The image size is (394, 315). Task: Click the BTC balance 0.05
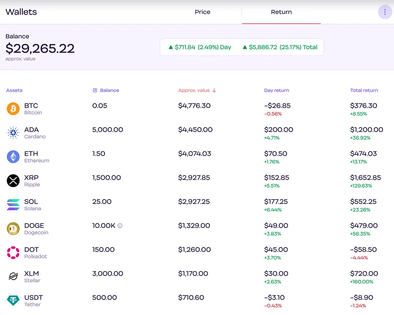100,106
